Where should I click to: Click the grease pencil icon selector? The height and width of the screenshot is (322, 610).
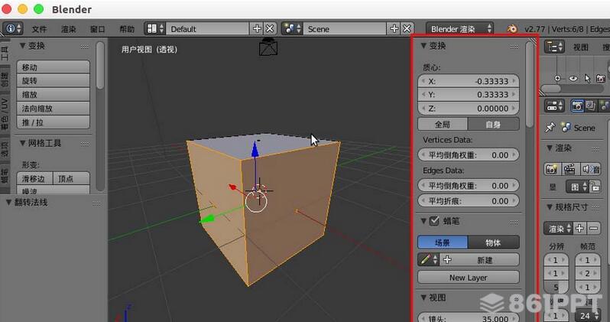tap(429, 259)
